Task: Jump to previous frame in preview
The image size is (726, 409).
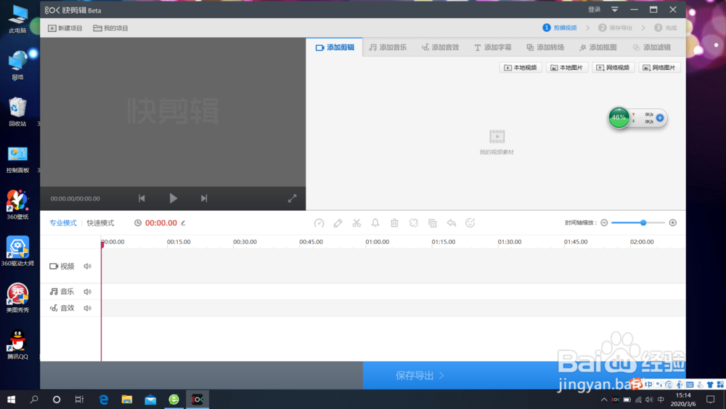Action: 142,198
